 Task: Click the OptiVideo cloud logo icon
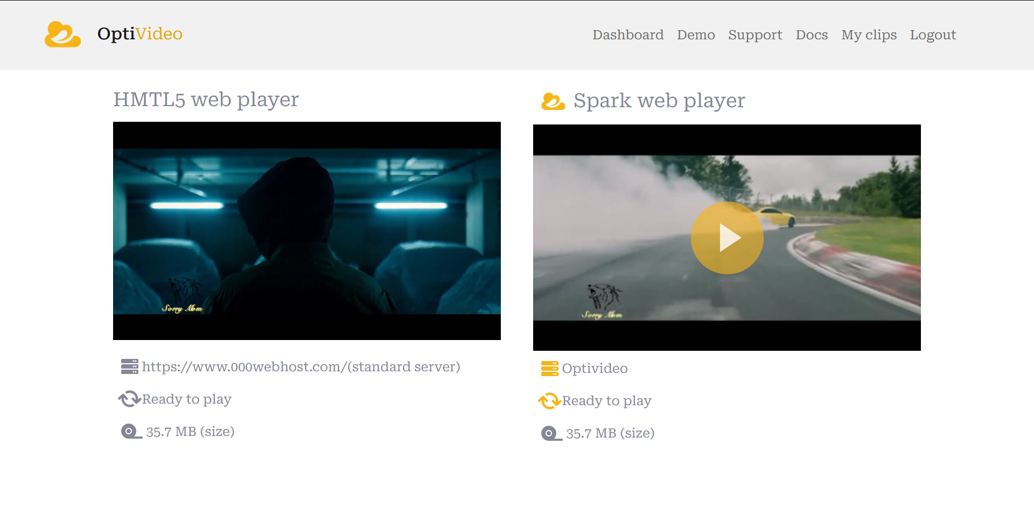click(62, 34)
